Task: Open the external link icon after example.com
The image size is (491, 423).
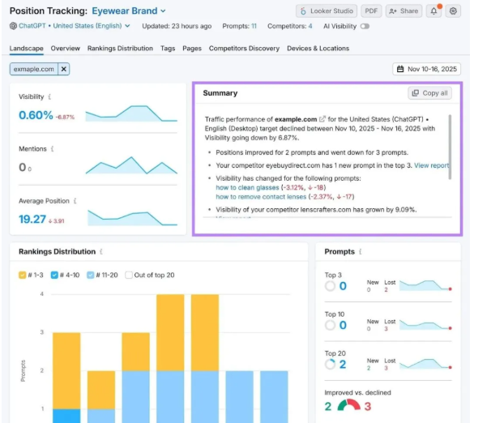Action: pyautogui.click(x=322, y=119)
